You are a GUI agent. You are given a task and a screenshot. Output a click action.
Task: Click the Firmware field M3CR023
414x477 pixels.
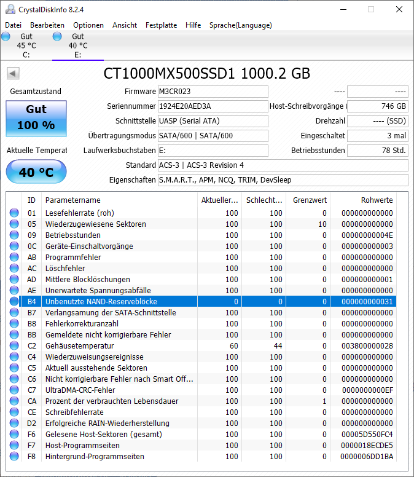pyautogui.click(x=213, y=91)
